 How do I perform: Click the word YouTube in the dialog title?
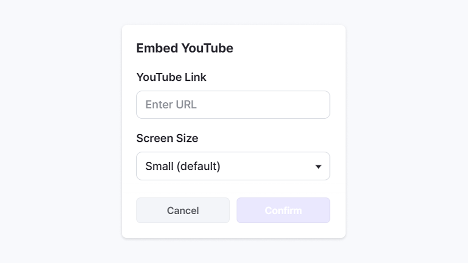pyautogui.click(x=207, y=48)
